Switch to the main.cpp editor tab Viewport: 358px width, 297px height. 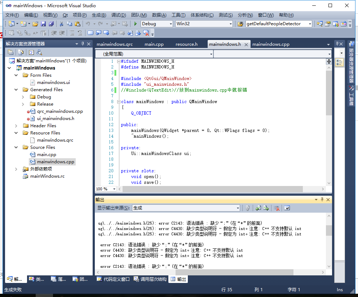[154, 44]
